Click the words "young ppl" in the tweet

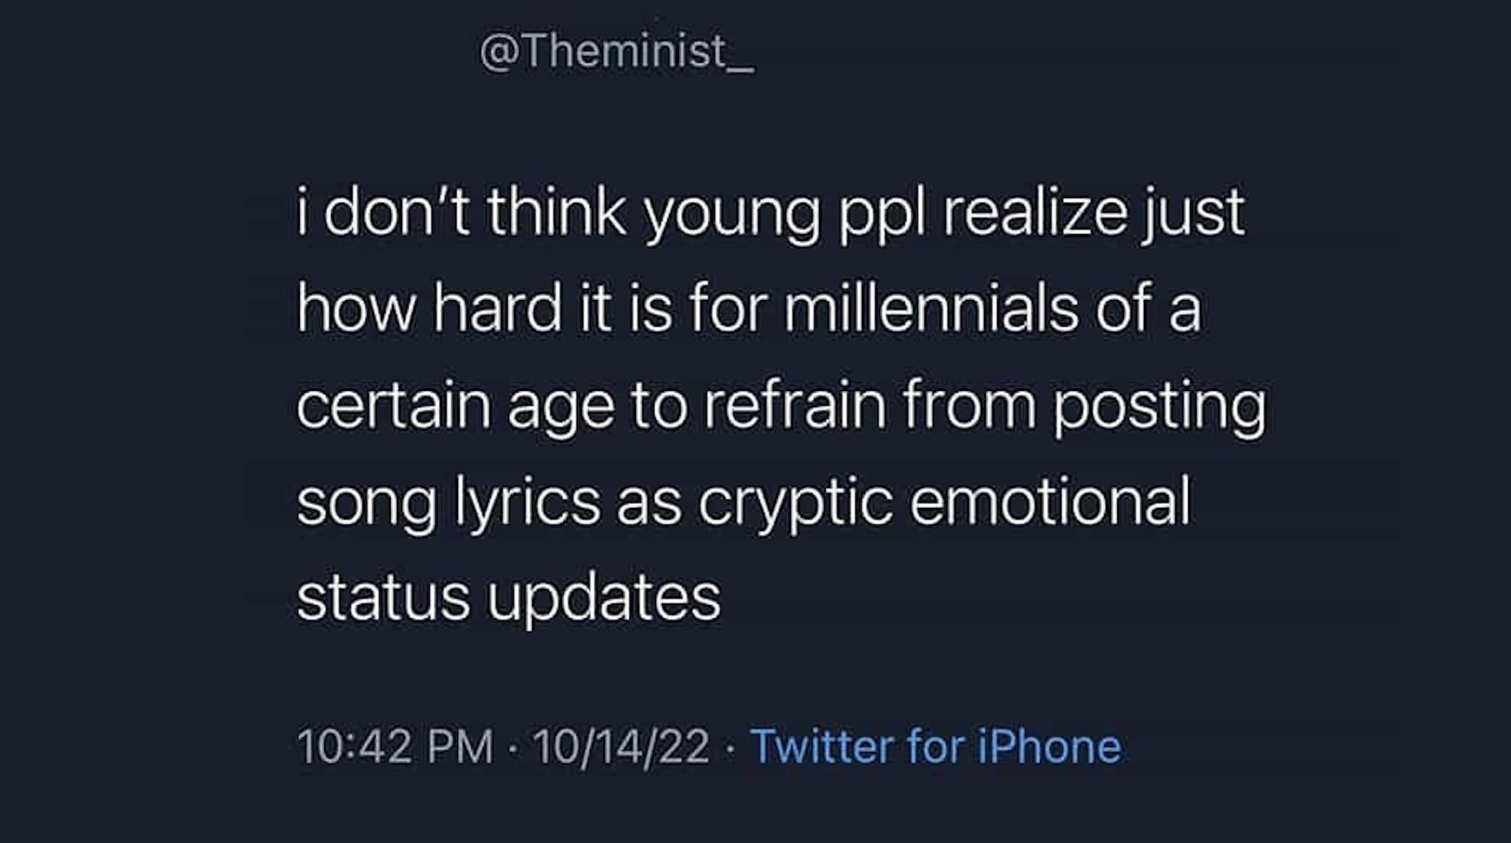[785, 213]
